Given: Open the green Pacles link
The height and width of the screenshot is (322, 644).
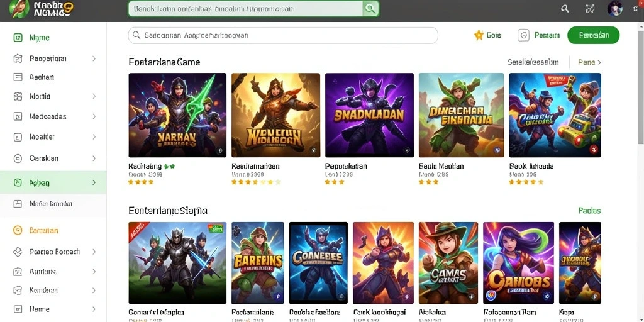Looking at the screenshot, I should tap(589, 211).
